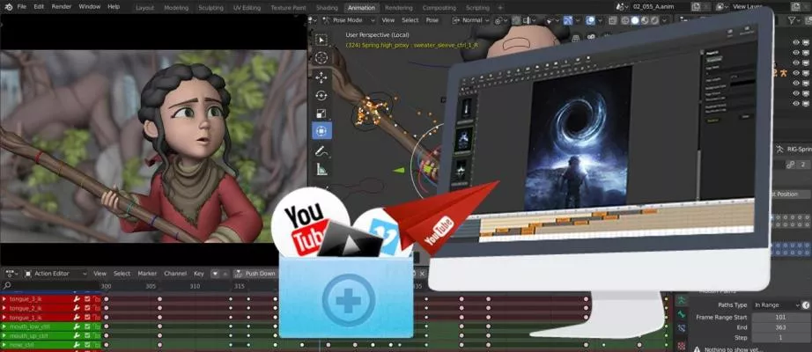Screen dimensions: 812x352
Task: Expand the tongue_2_ik channel group
Action: [x=4, y=309]
